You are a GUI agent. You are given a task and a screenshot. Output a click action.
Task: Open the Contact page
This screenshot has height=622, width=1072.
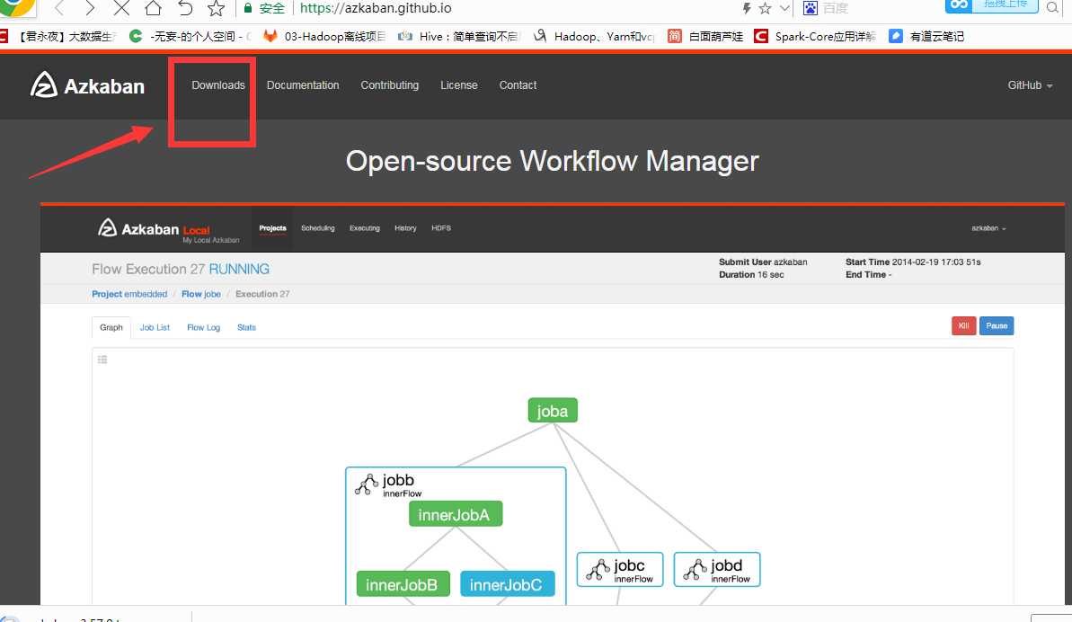point(518,85)
